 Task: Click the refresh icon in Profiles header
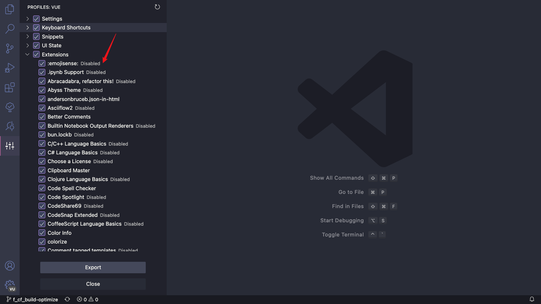(157, 7)
